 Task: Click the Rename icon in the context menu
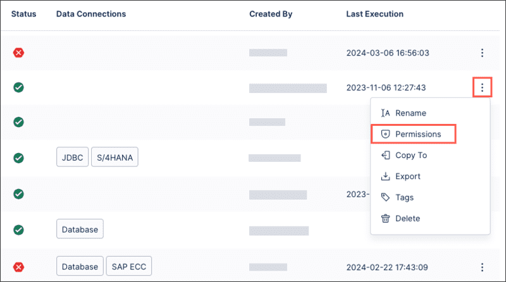tap(385, 113)
